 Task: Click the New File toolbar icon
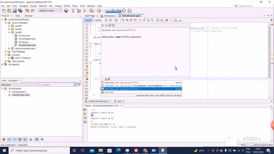tap(4, 11)
